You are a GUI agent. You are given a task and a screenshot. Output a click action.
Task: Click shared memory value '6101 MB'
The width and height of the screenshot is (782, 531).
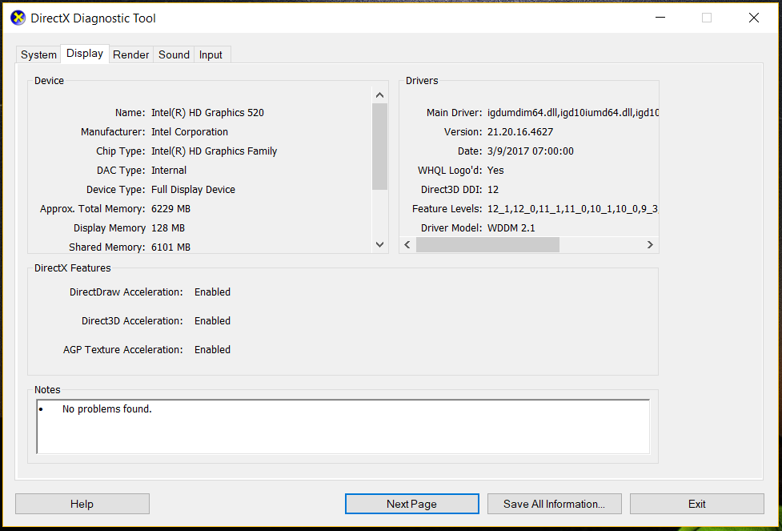170,247
